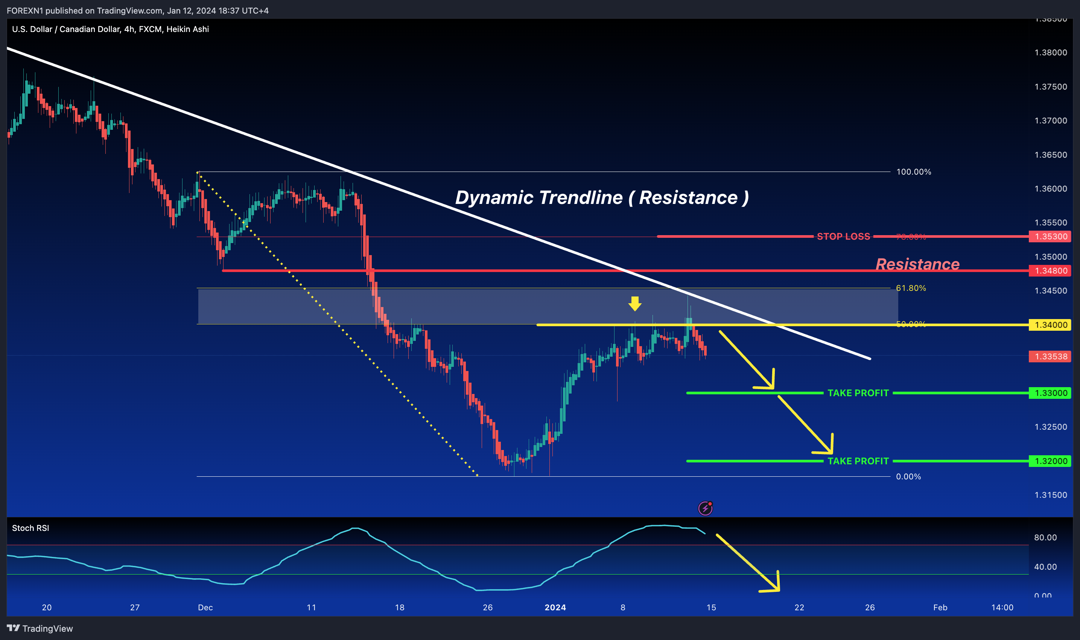Click the purple lightning event icon
The image size is (1080, 640).
coord(705,508)
